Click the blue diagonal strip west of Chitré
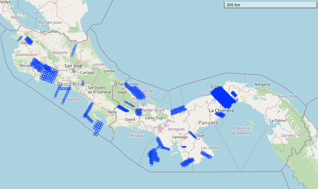The width and height of the screenshot is (318, 189). [x=192, y=135]
